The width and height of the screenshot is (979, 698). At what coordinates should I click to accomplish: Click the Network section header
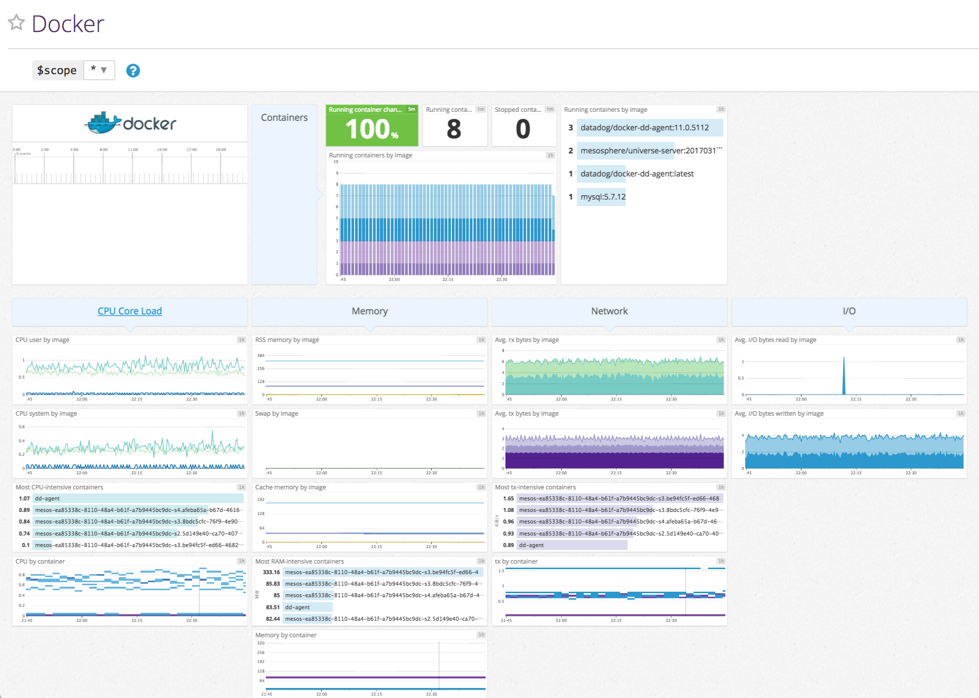click(609, 311)
